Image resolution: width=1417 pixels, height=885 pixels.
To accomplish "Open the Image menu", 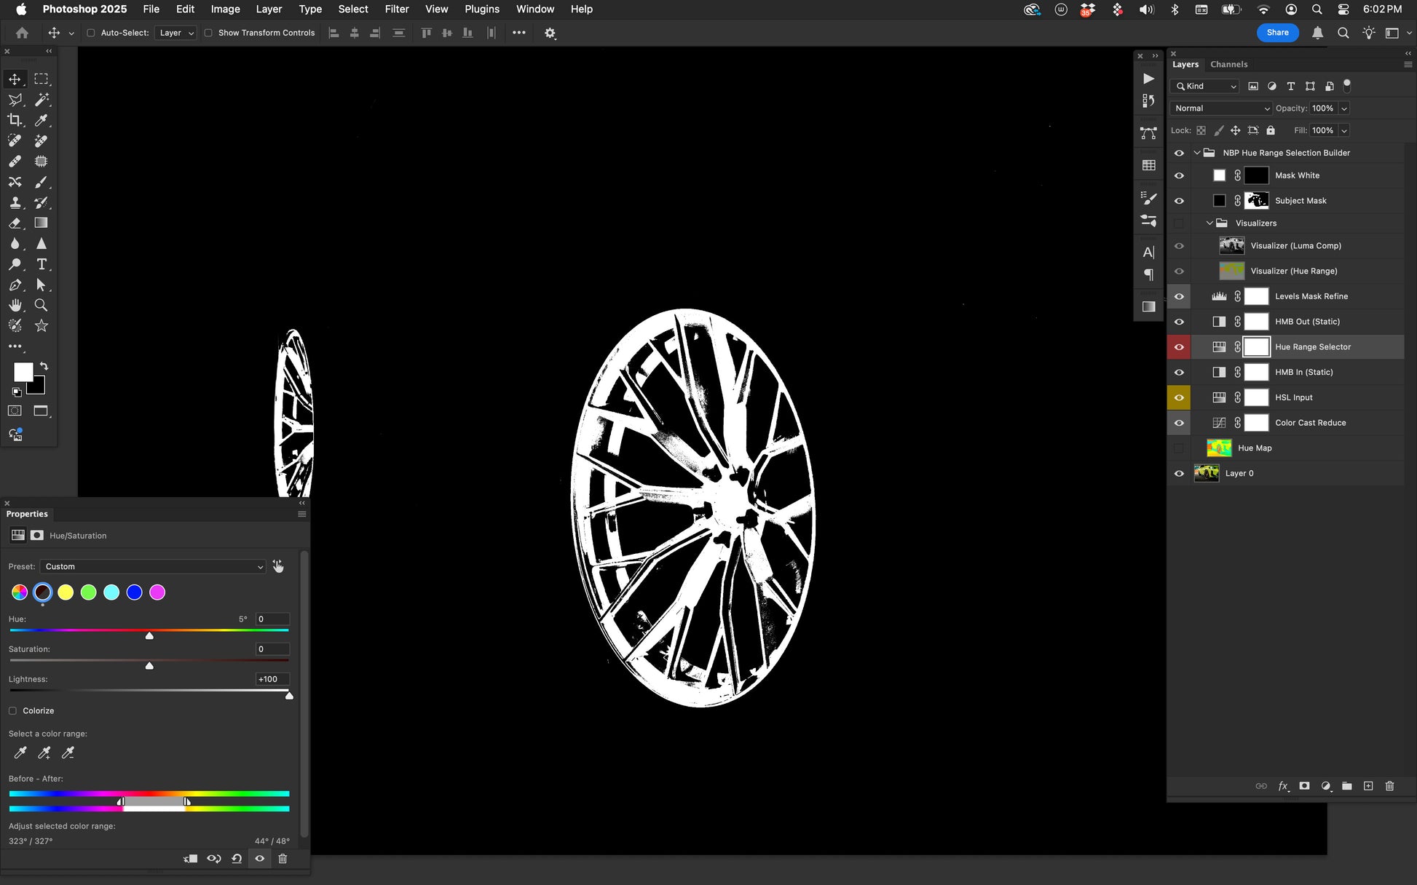I will pos(225,9).
